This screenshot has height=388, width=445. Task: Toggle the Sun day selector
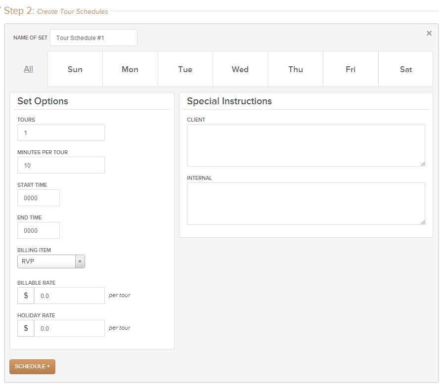coord(75,69)
